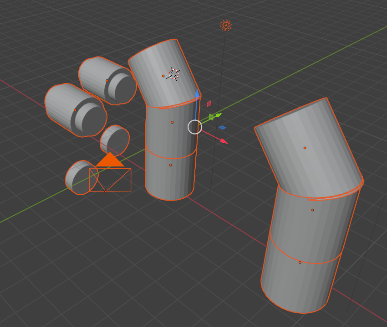Image resolution: width=387 pixels, height=327 pixels.
Task: Select the tilted top segment of the center pipe
Action: point(164,73)
